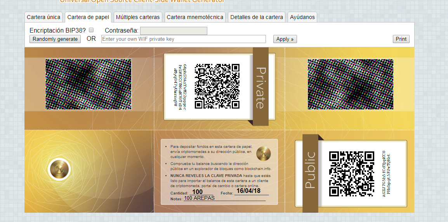Open the Múltiples carteras tab
Viewport: 448px width, 222px height.
(x=138, y=17)
